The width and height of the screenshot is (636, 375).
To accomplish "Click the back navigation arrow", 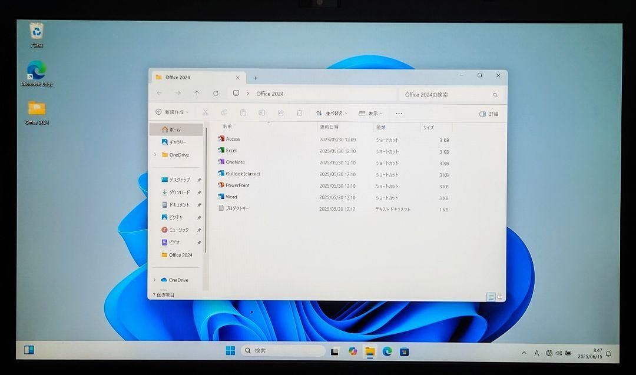I will 159,93.
